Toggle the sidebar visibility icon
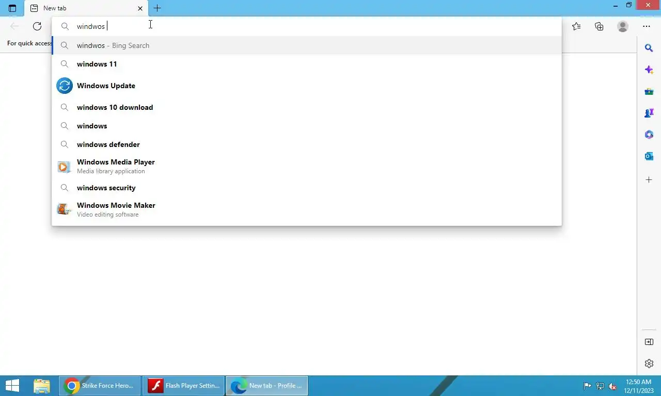 [649, 342]
